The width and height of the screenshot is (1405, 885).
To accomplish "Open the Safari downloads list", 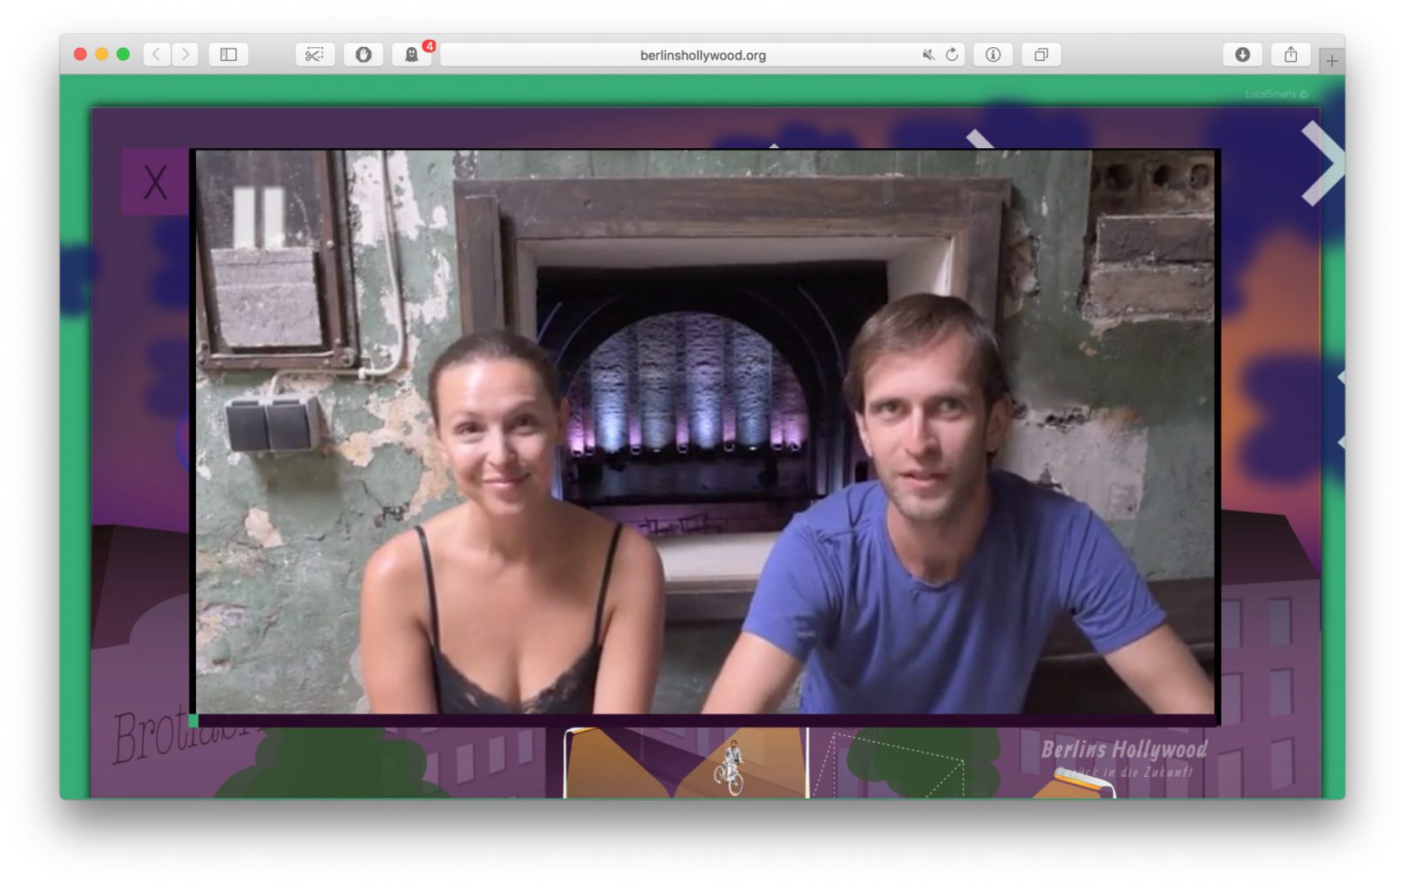I will coord(1242,54).
